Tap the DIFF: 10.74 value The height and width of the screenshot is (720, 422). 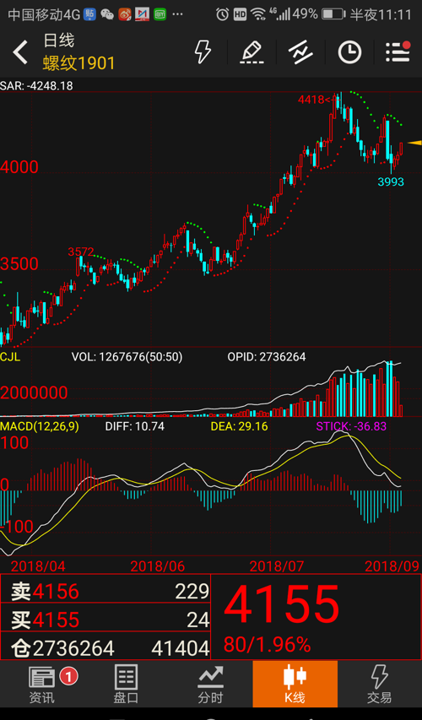[134, 426]
